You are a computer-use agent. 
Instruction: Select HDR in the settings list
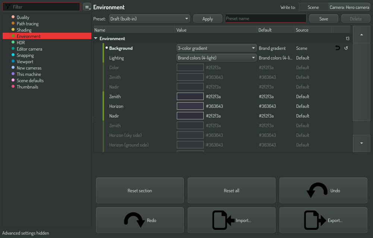47,42
